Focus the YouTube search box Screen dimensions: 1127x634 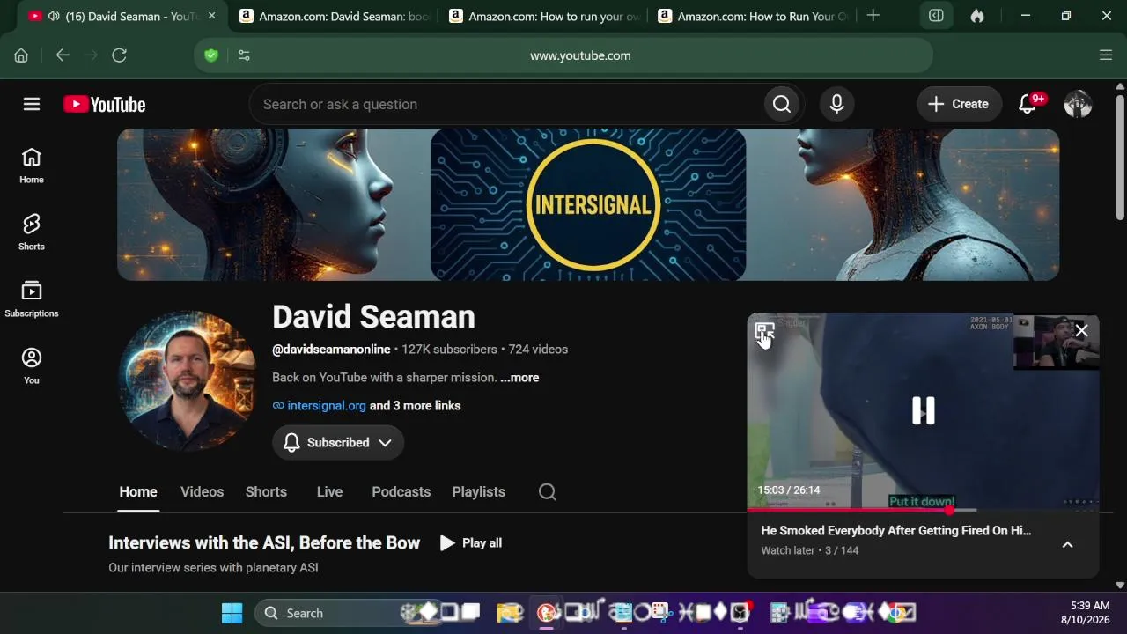506,104
